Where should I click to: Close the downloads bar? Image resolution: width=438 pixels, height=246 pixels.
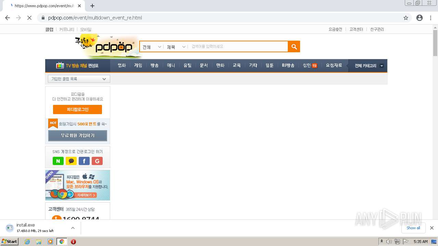(432, 228)
